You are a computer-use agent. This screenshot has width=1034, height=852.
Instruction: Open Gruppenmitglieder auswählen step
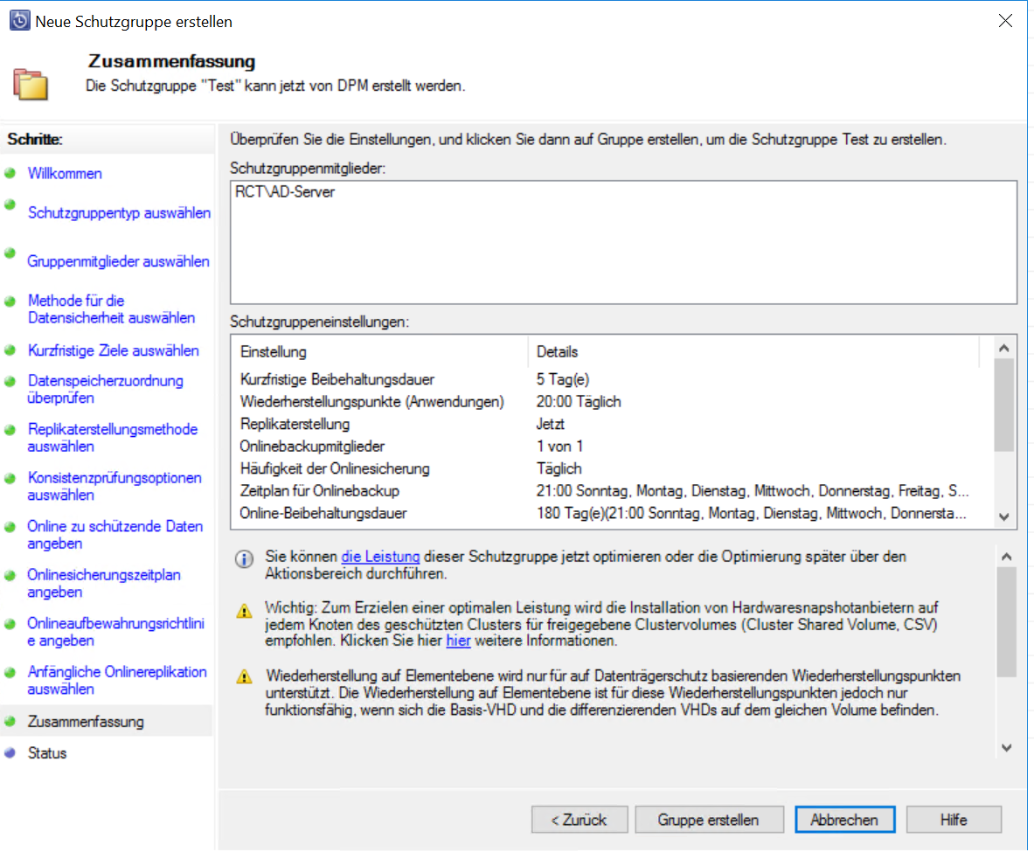pos(119,261)
